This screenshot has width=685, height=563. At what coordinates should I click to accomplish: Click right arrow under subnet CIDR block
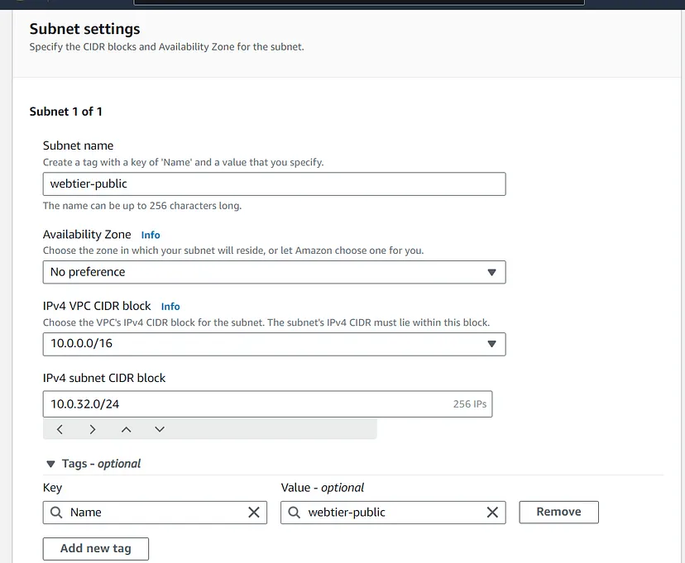coord(93,429)
